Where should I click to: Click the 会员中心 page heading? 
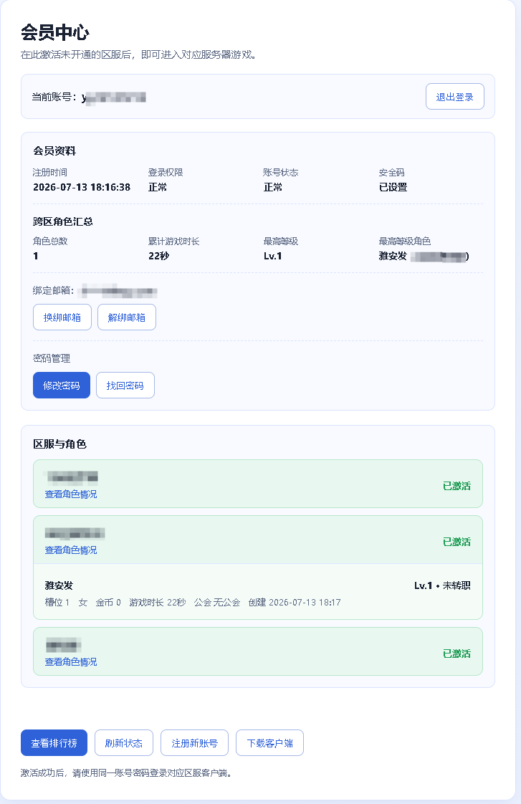point(55,32)
